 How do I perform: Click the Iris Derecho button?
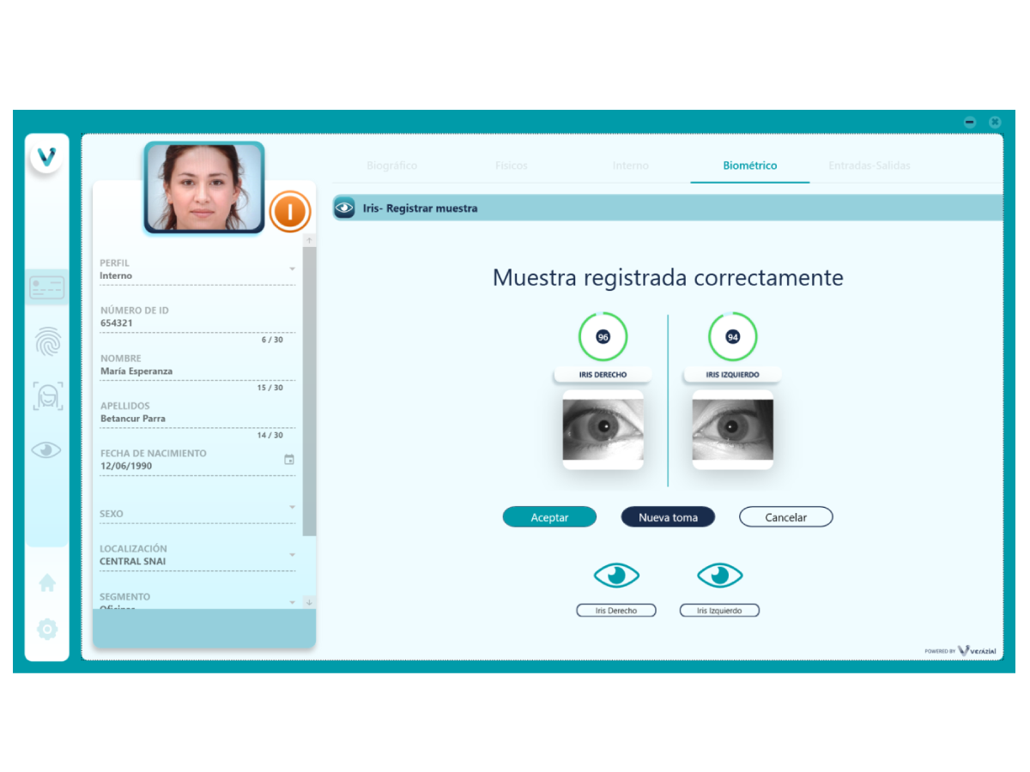(616, 611)
